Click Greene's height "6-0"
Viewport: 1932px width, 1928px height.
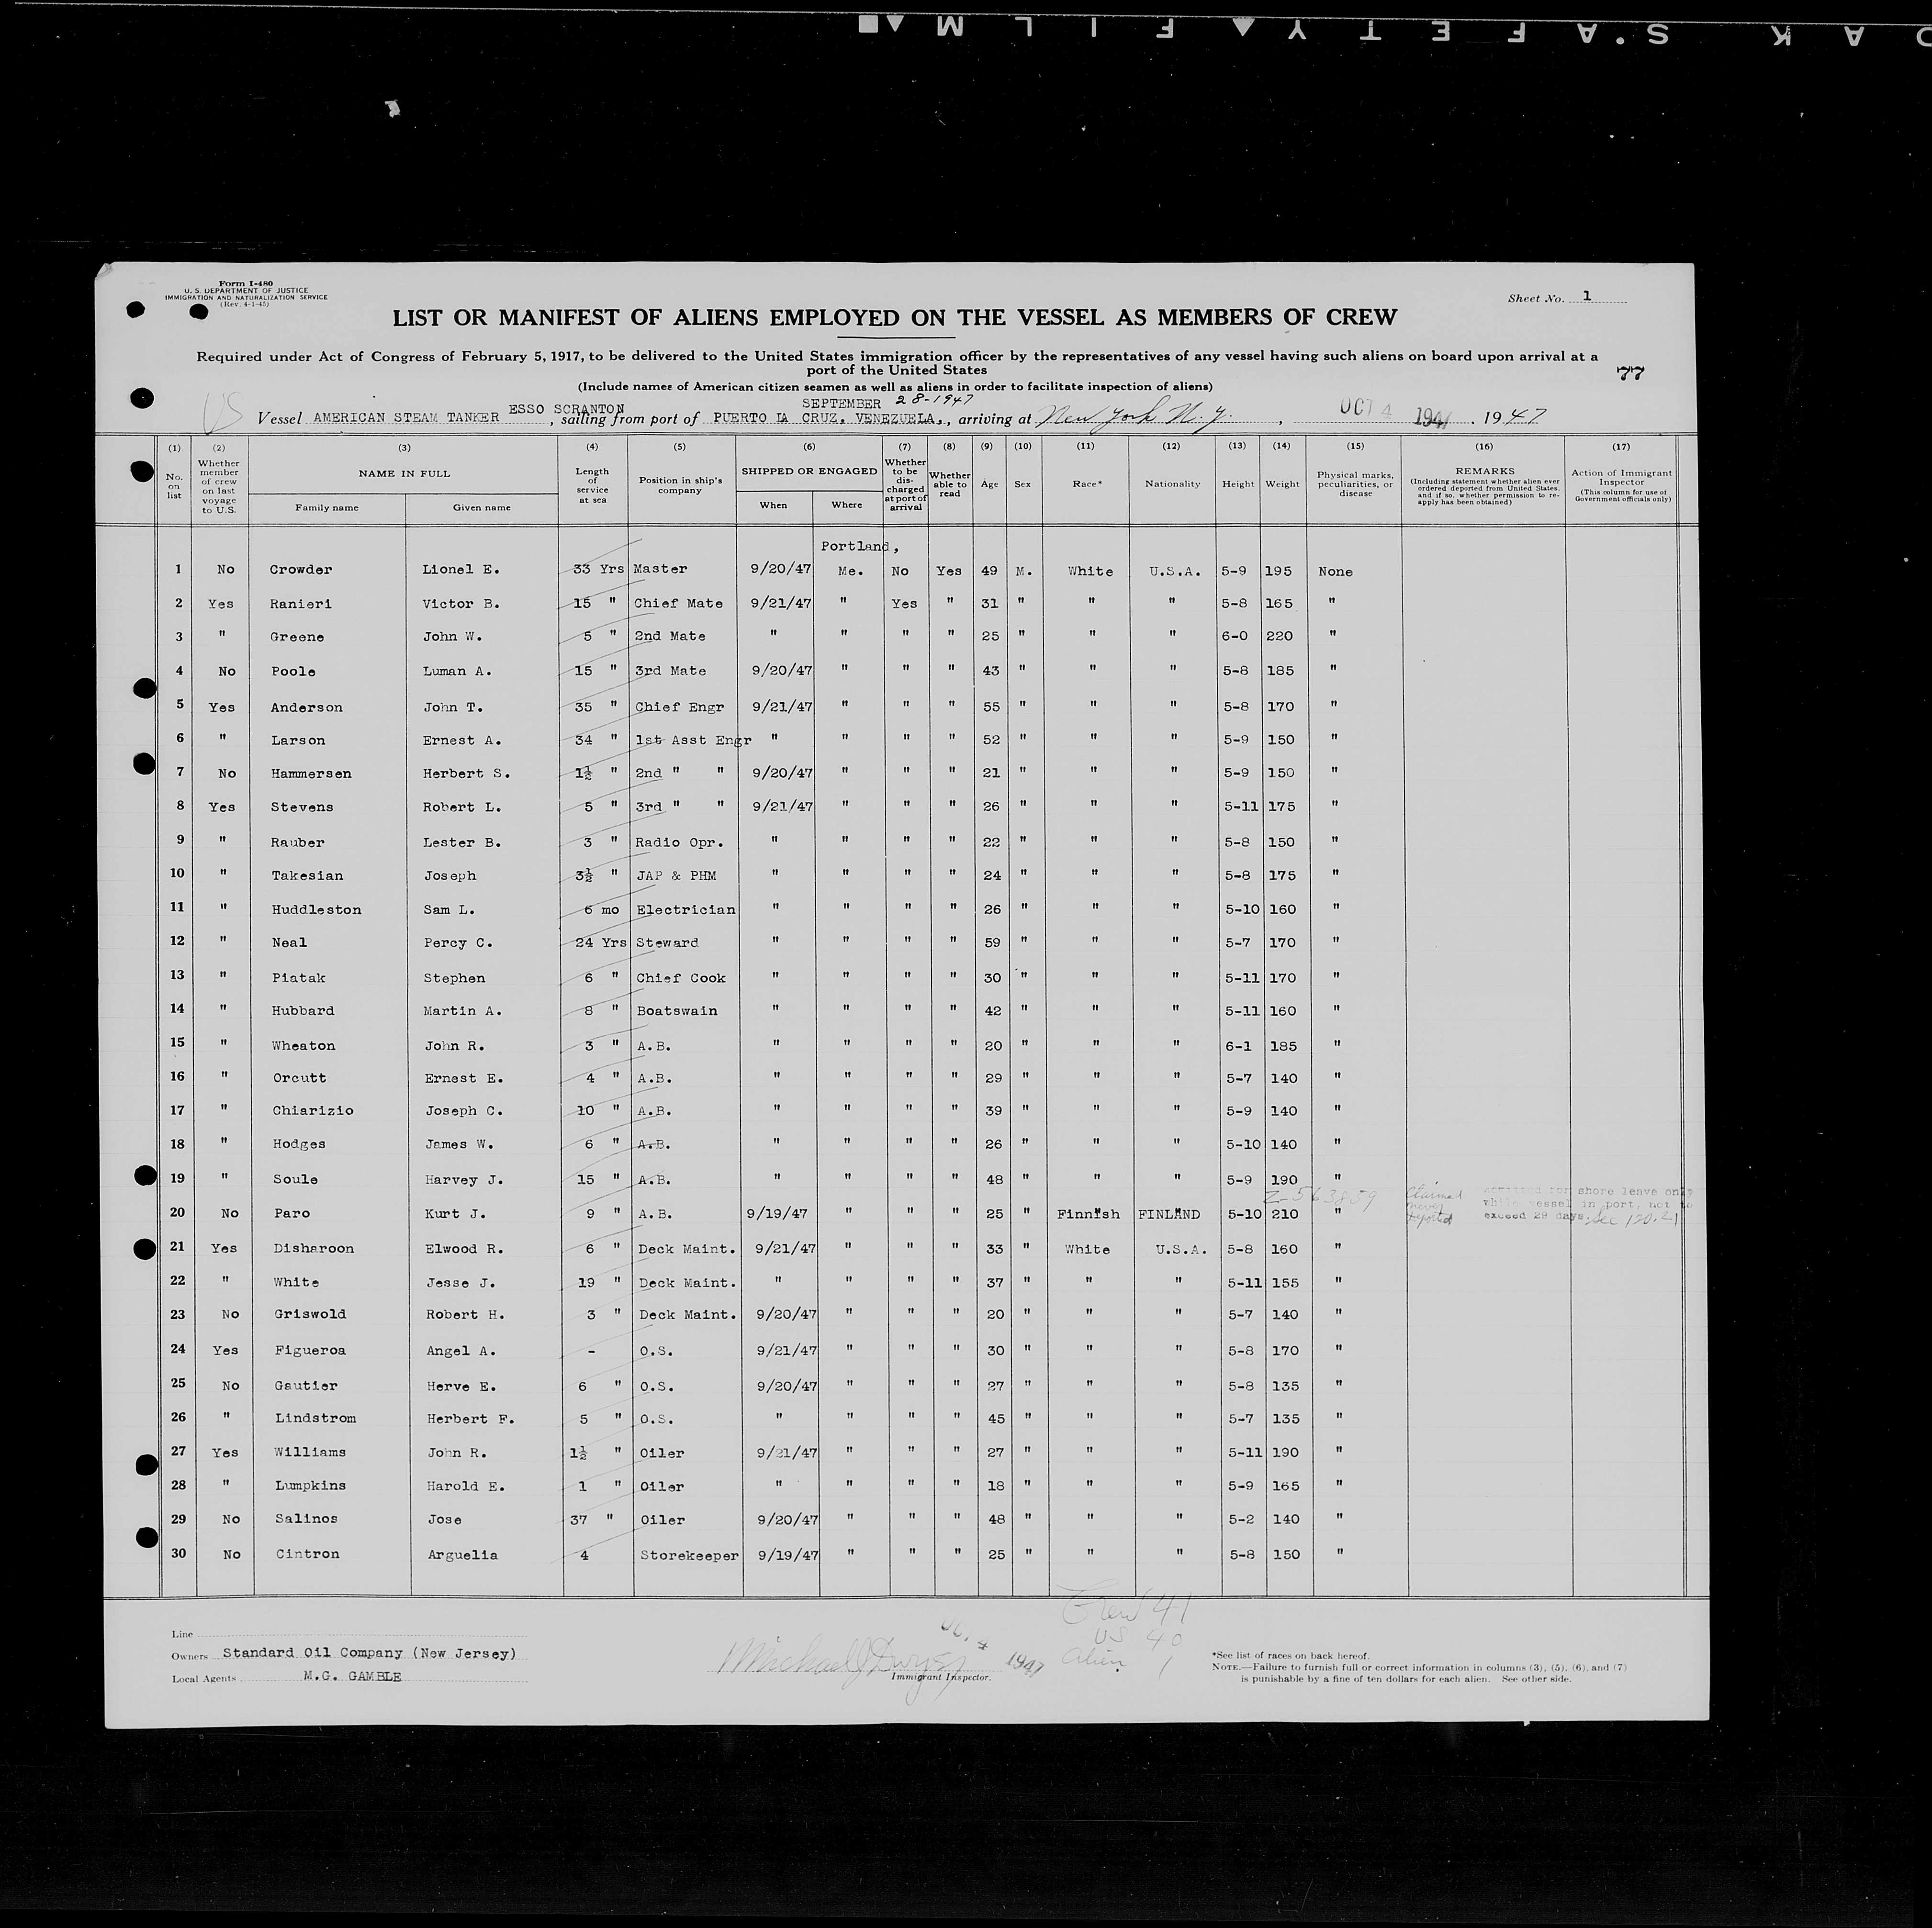pyautogui.click(x=1236, y=636)
